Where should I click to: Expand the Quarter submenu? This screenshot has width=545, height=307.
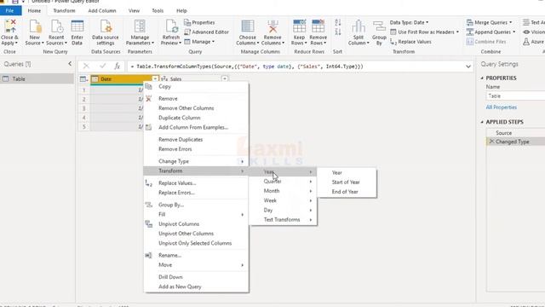pos(283,182)
